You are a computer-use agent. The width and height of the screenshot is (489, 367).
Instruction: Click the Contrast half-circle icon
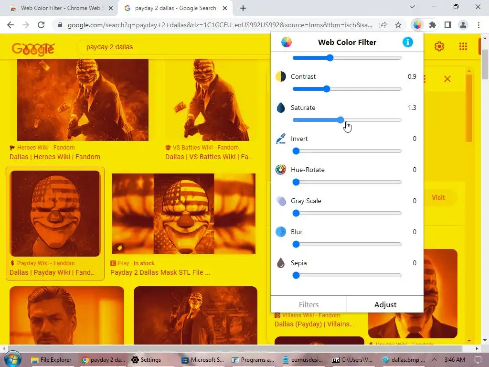281,76
